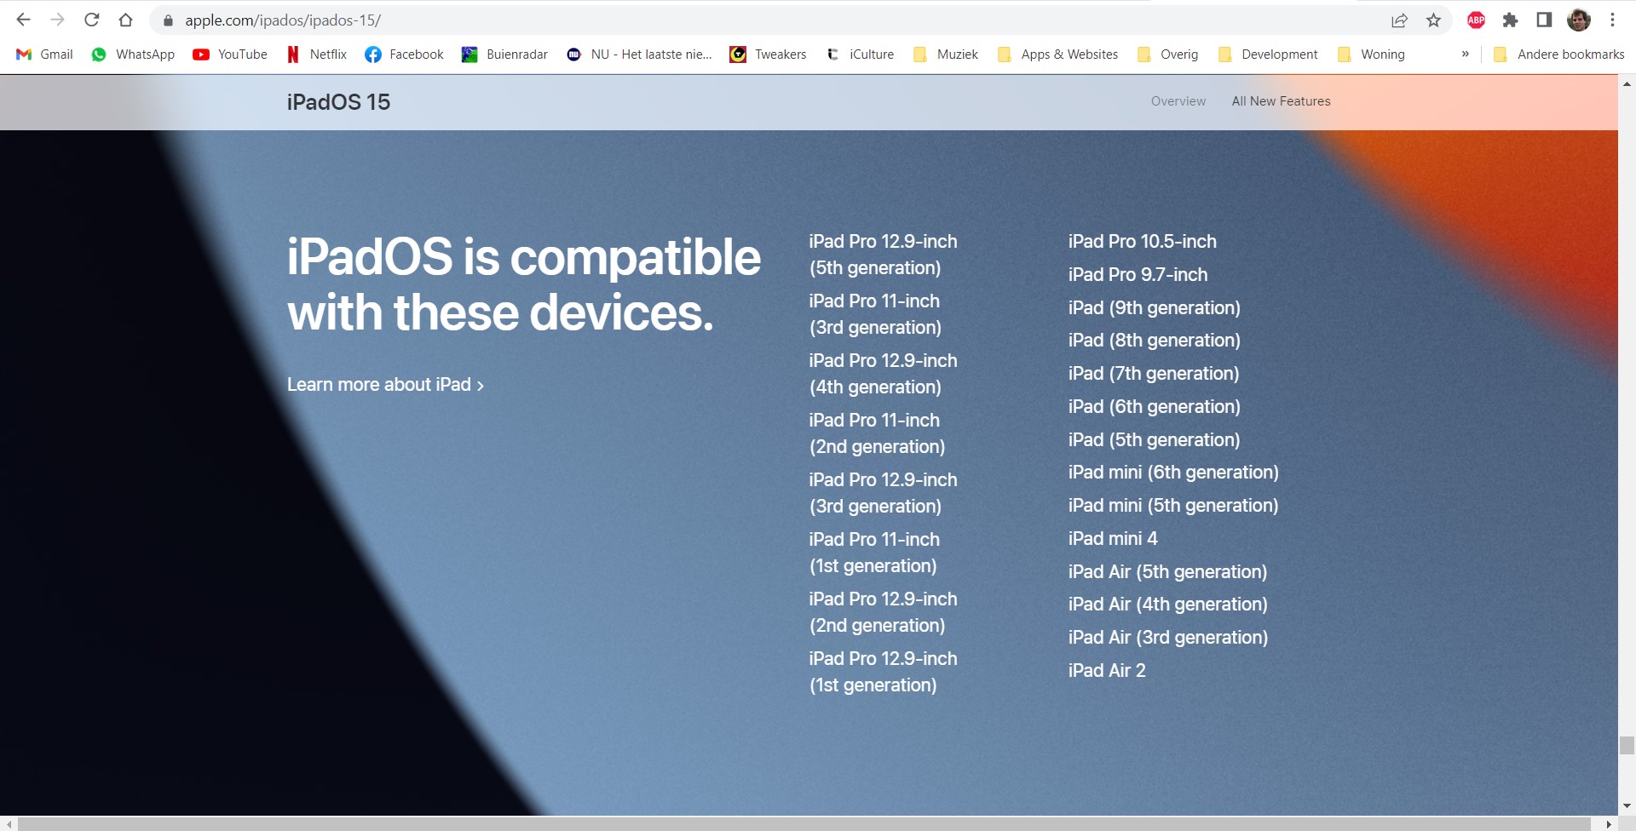Expand the Development bookmark folder
Image resolution: width=1636 pixels, height=831 pixels.
tap(1268, 54)
